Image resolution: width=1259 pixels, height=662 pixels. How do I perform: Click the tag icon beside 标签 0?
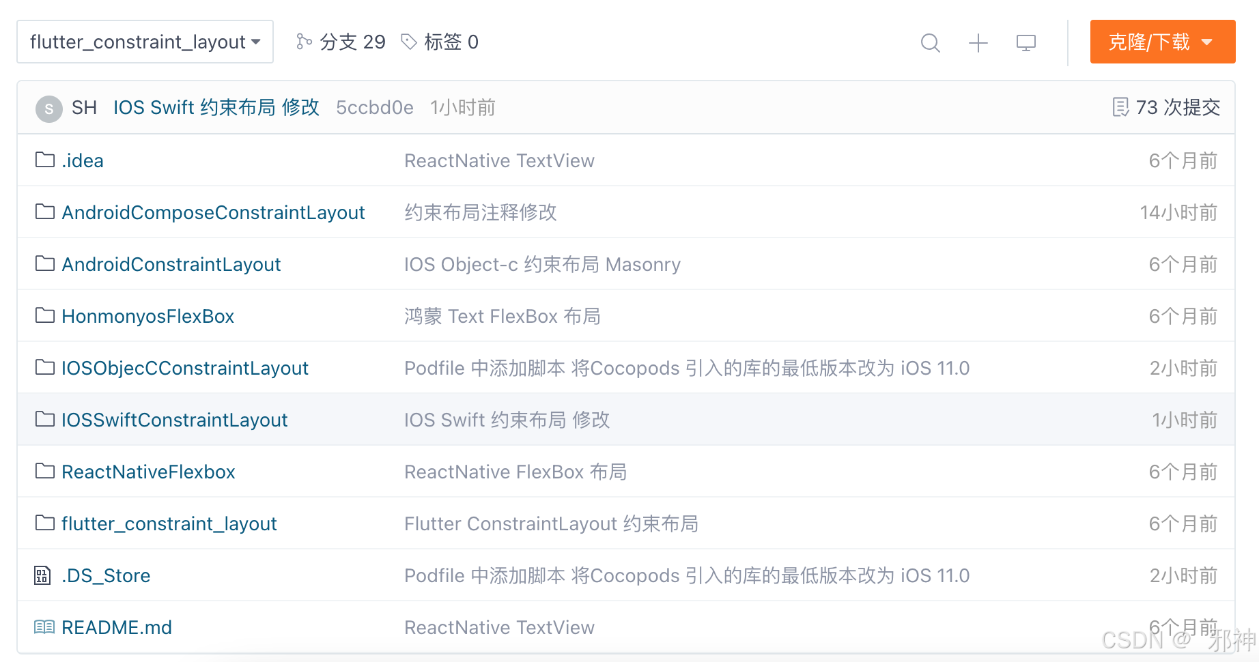[409, 42]
